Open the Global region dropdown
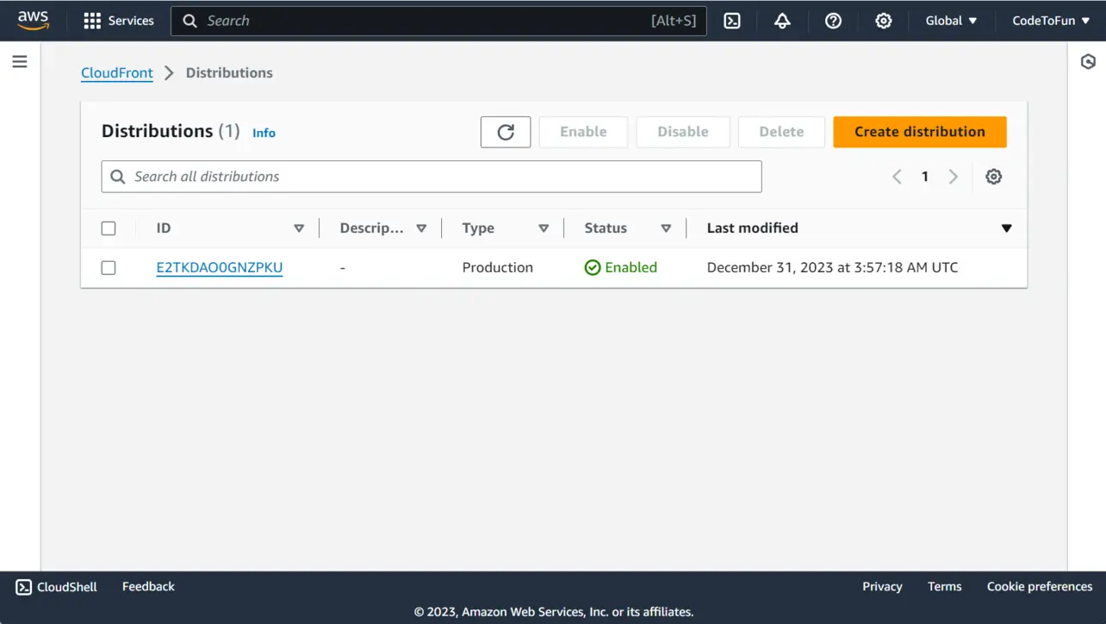1106x624 pixels. [x=951, y=21]
